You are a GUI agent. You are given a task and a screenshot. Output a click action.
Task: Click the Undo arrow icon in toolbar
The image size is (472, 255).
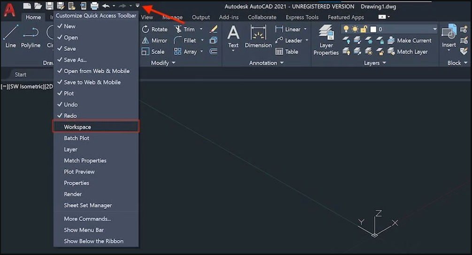point(106,6)
